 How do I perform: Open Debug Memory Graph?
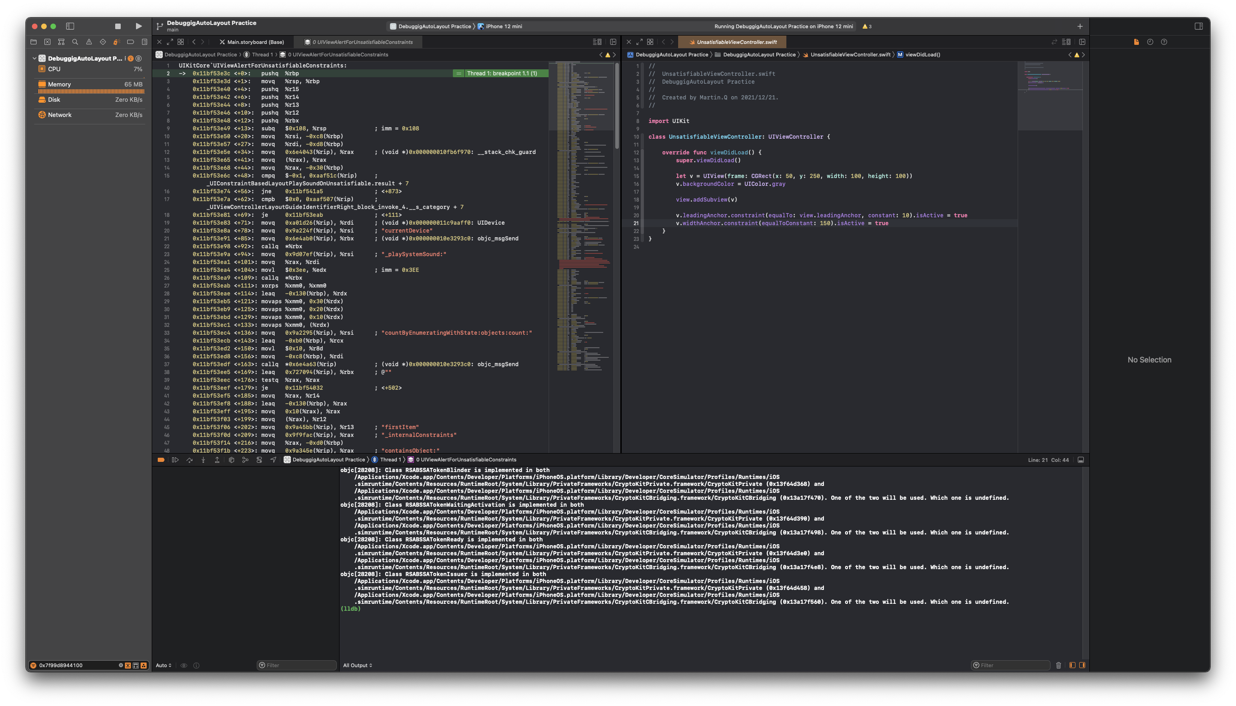click(x=245, y=460)
